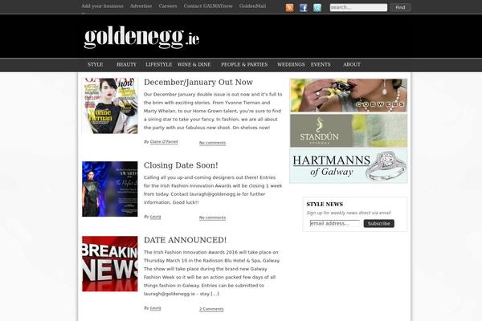Open No comments under December/January post
Image resolution: width=482 pixels, height=321 pixels.
[212, 143]
